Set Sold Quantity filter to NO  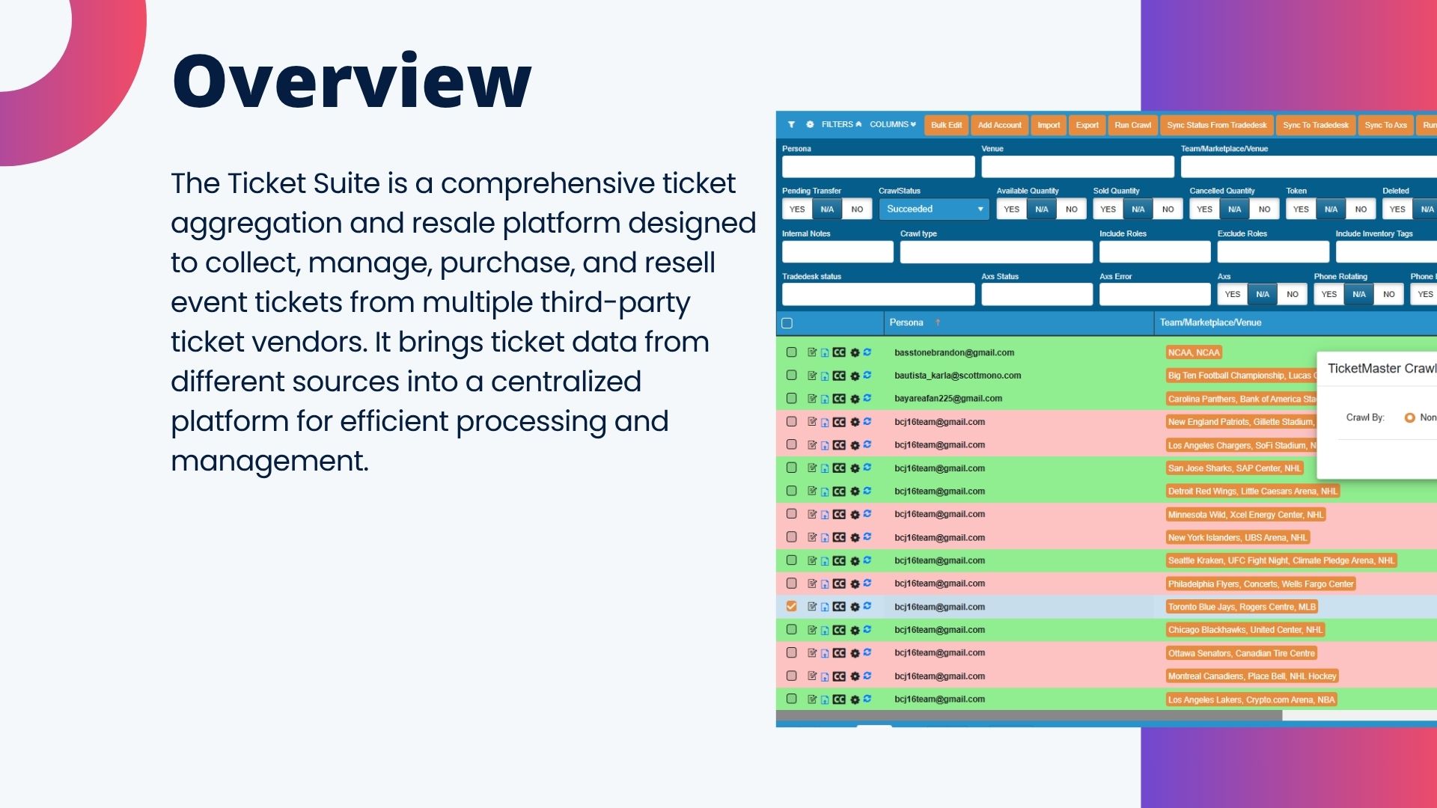pyautogui.click(x=1168, y=209)
